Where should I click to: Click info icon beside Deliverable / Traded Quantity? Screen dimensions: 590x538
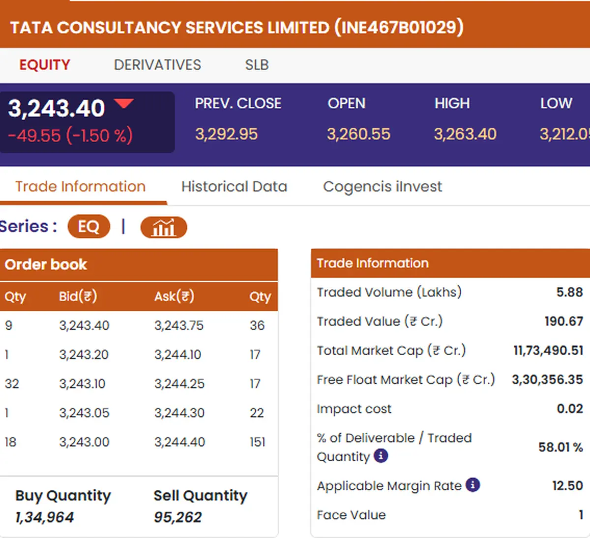point(381,456)
